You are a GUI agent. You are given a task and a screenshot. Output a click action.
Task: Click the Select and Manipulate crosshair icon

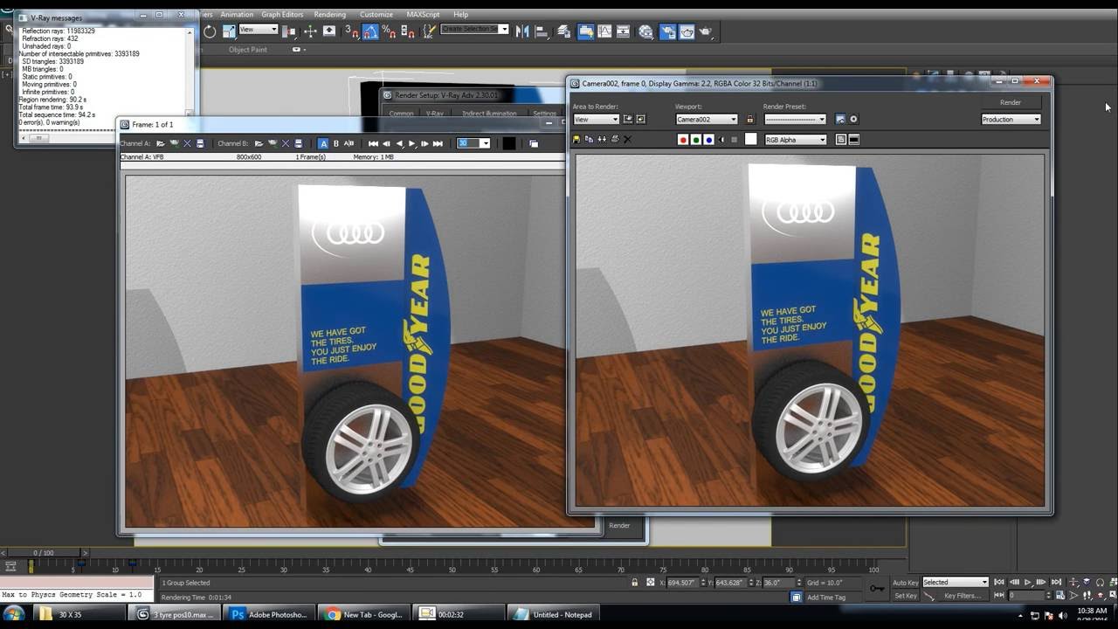pyautogui.click(x=310, y=31)
